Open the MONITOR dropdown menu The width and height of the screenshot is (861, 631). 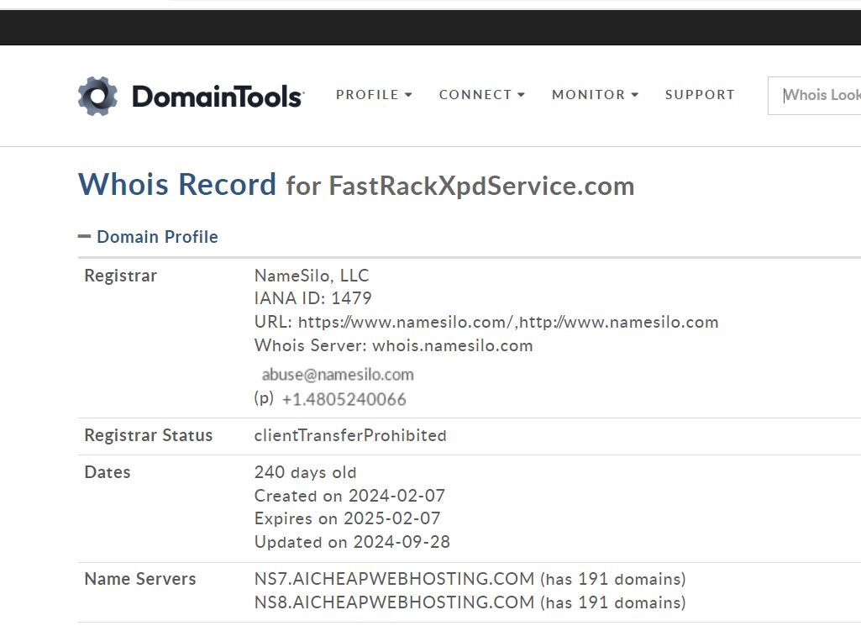(x=596, y=94)
